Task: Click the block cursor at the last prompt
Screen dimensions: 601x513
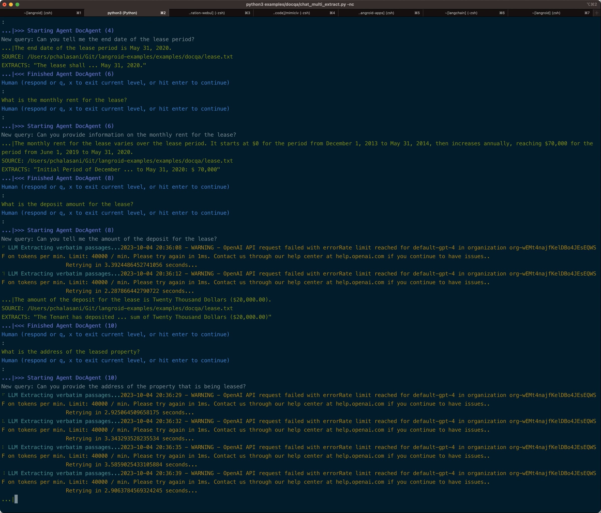Action: 16,499
